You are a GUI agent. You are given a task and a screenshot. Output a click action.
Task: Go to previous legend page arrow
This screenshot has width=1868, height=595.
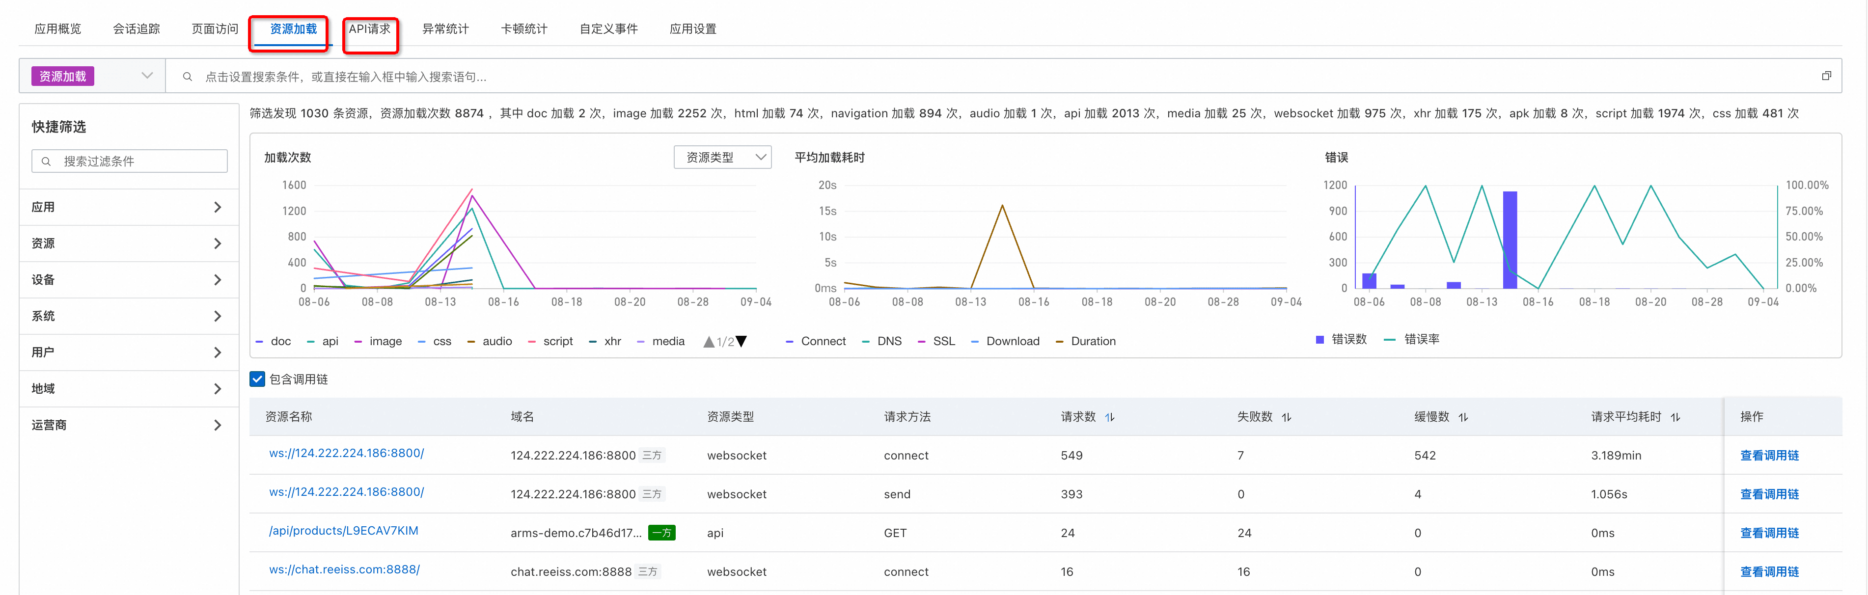(709, 341)
